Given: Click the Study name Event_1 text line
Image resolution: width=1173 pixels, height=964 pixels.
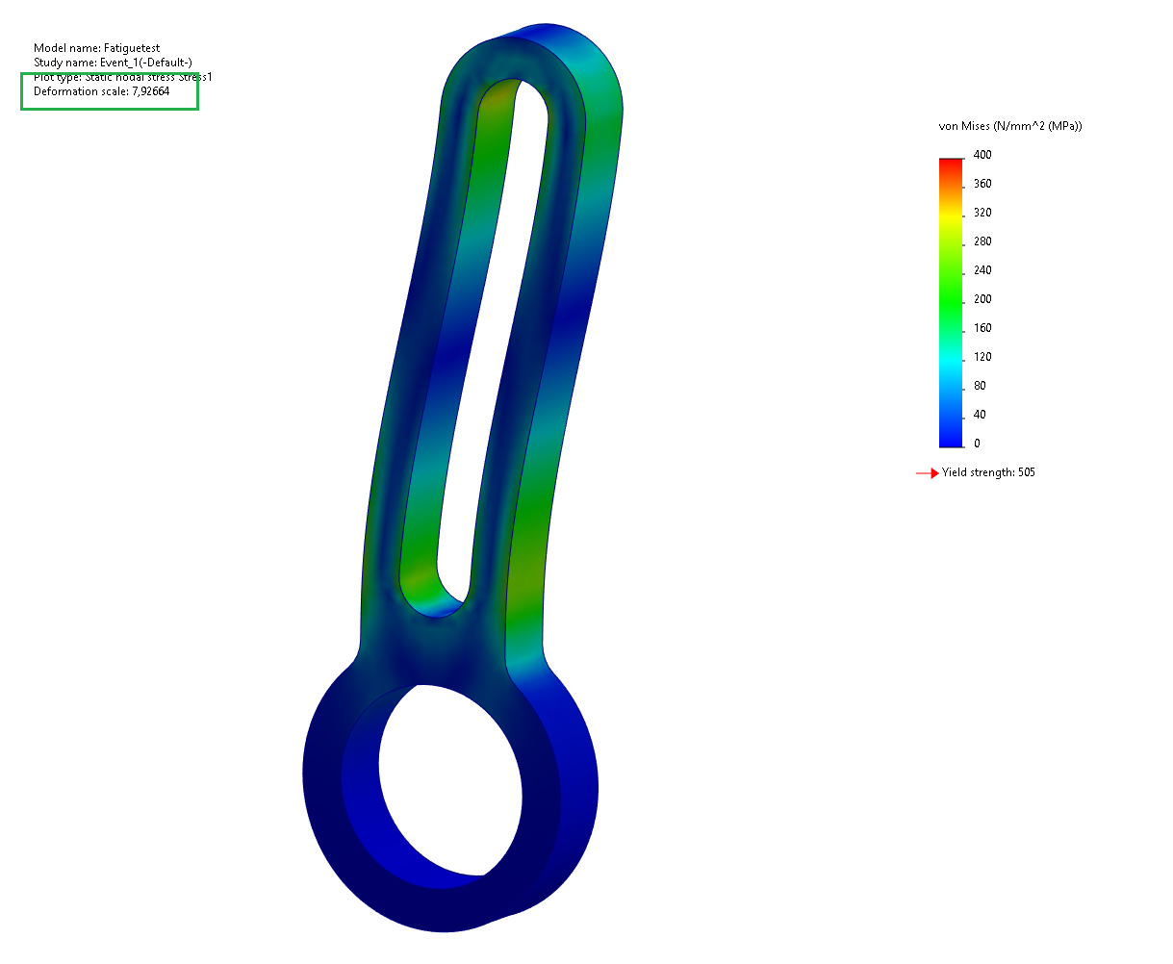Looking at the screenshot, I should click(x=113, y=63).
